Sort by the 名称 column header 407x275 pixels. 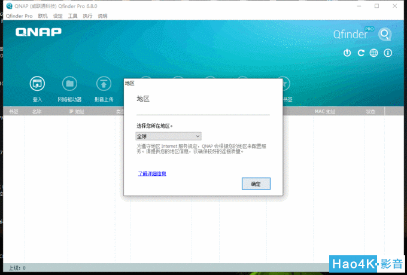37,112
